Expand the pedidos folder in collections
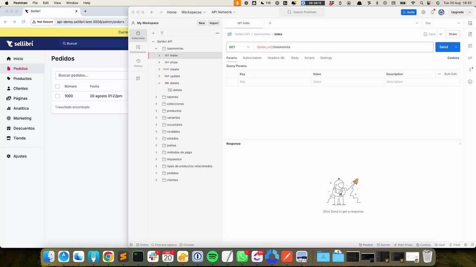476x267 pixels. tap(156, 173)
